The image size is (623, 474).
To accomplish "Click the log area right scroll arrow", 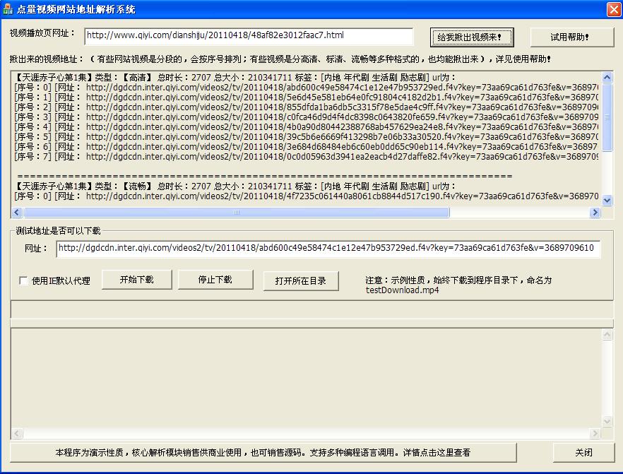I will pyautogui.click(x=595, y=433).
